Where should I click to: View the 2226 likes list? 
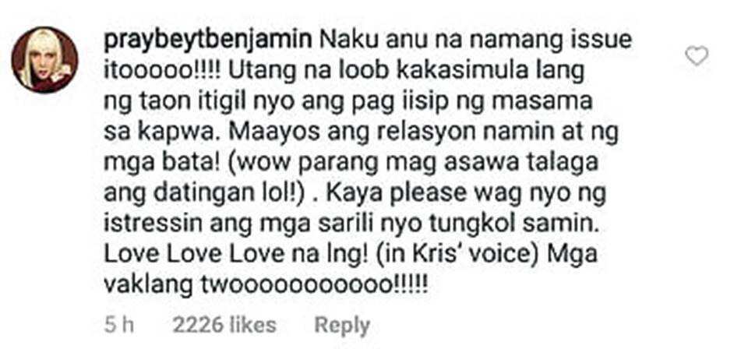click(224, 325)
